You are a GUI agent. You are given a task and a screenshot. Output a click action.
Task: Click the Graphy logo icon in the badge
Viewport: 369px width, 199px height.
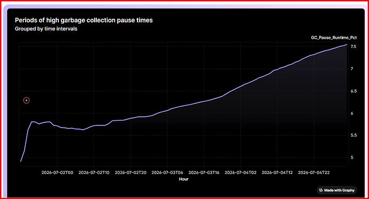click(321, 190)
